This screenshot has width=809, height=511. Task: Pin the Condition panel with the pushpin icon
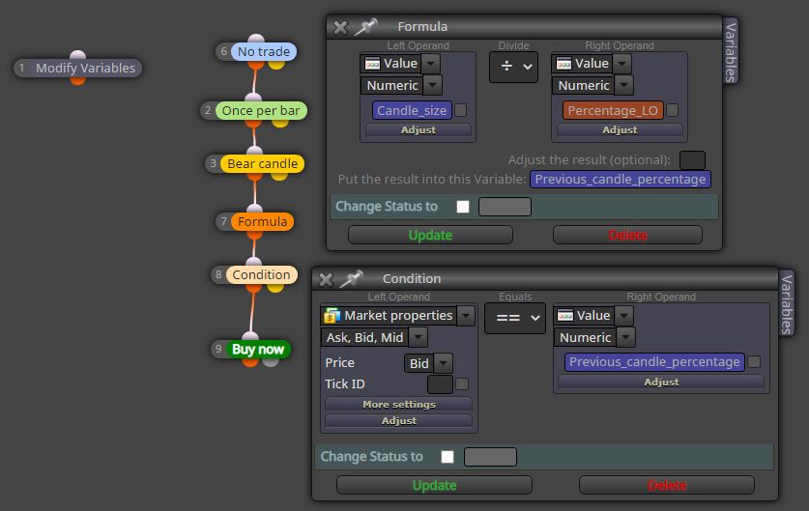click(352, 279)
